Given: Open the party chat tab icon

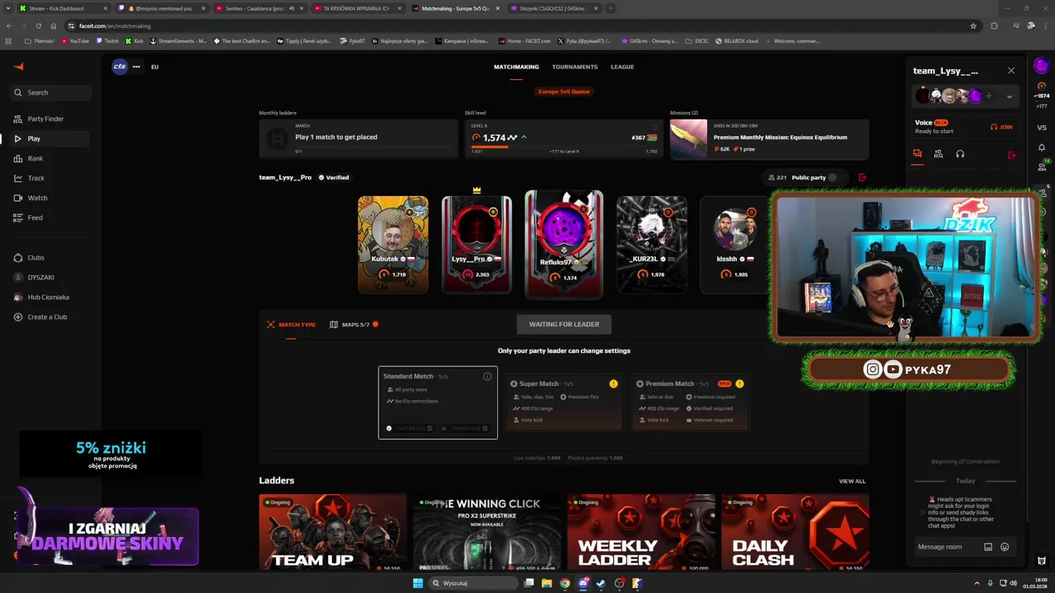Looking at the screenshot, I should tap(917, 154).
